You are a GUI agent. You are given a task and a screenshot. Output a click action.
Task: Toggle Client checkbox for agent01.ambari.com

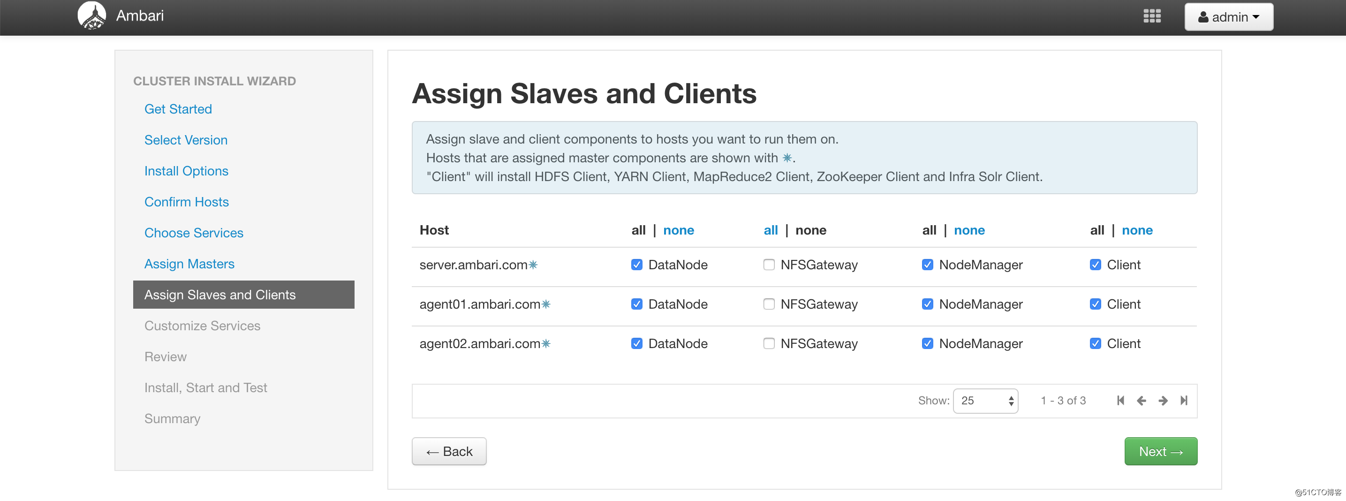[1095, 304]
